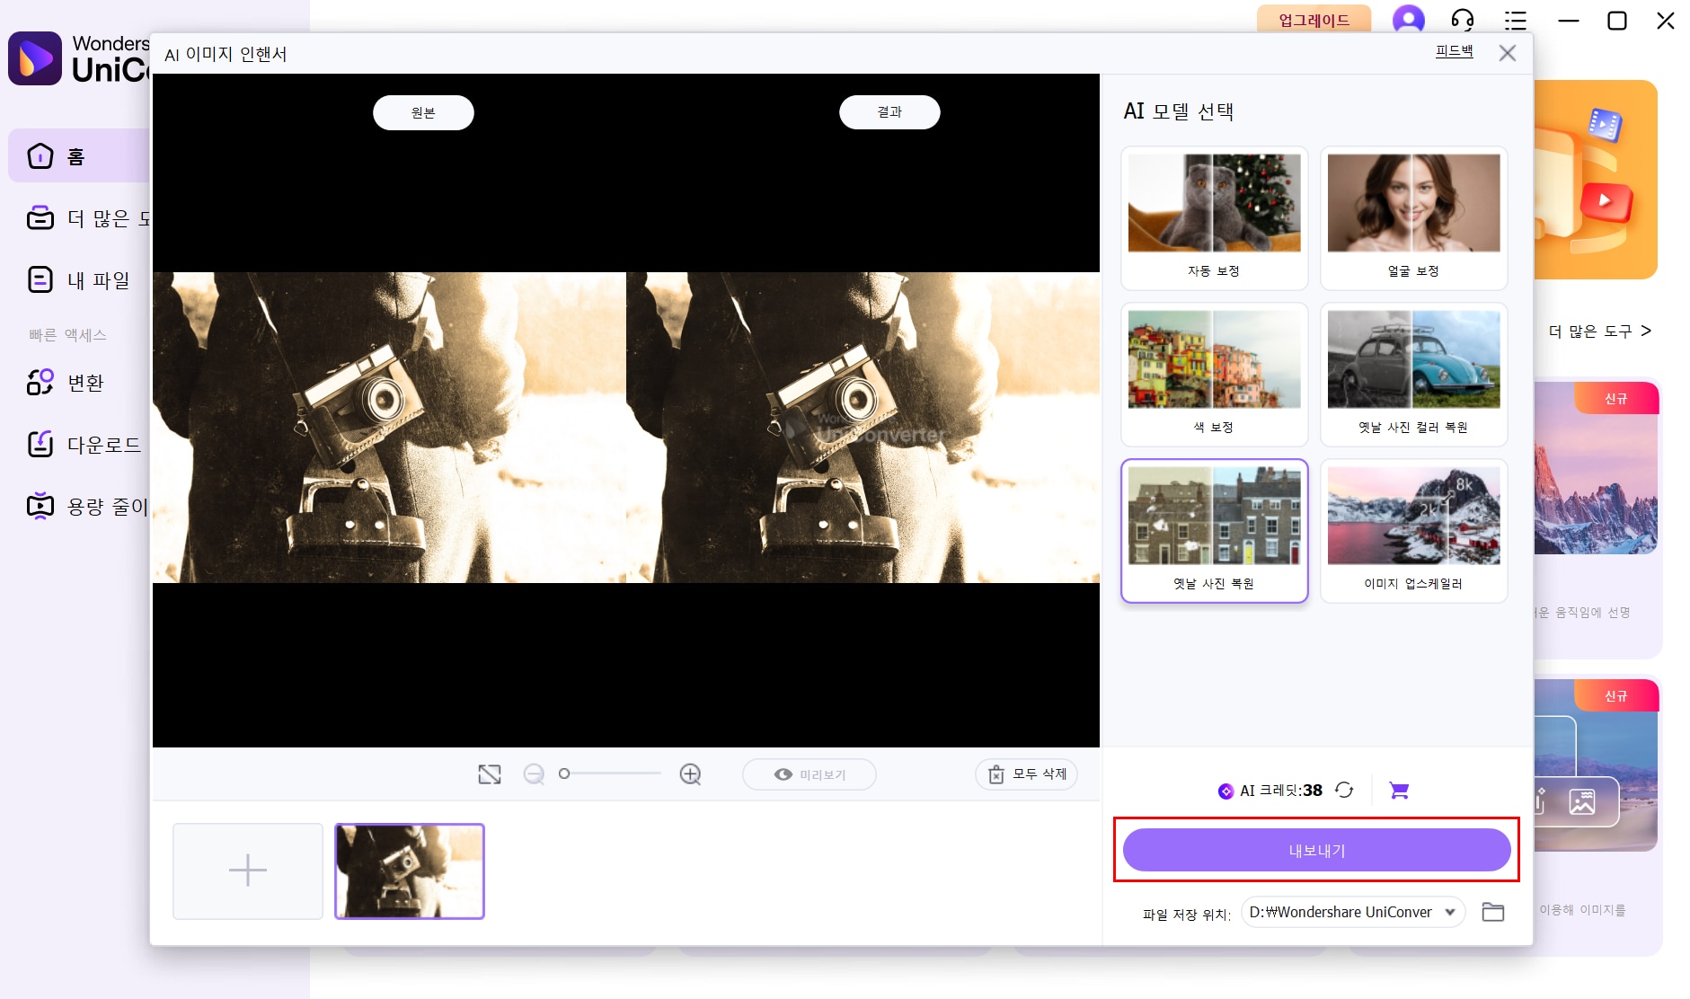Click the 피드백 feedback link
1690x999 pixels.
[1454, 51]
